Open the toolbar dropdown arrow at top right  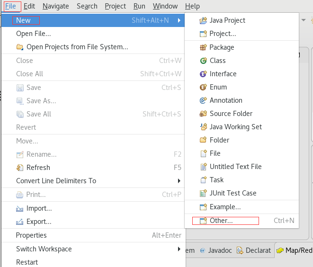[x=304, y=20]
